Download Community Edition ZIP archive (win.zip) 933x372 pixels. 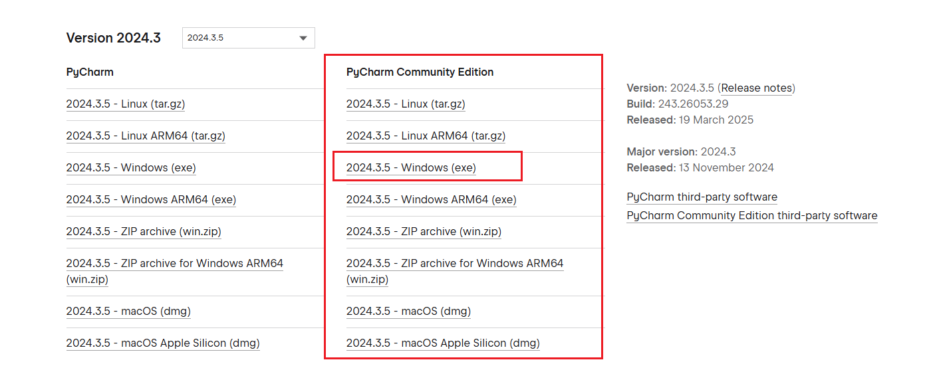[x=424, y=232]
